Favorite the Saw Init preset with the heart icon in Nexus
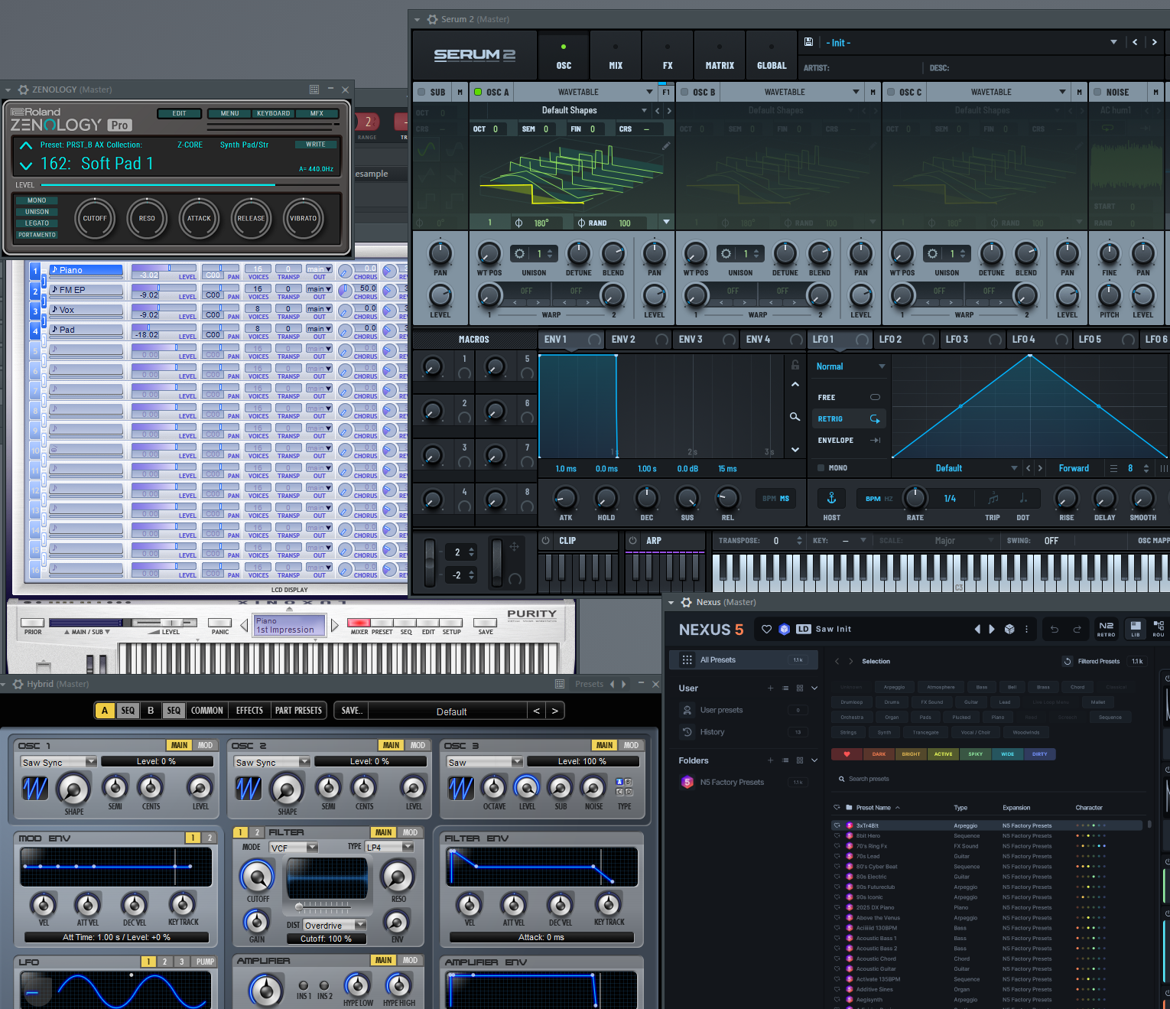The height and width of the screenshot is (1009, 1170). [x=767, y=629]
